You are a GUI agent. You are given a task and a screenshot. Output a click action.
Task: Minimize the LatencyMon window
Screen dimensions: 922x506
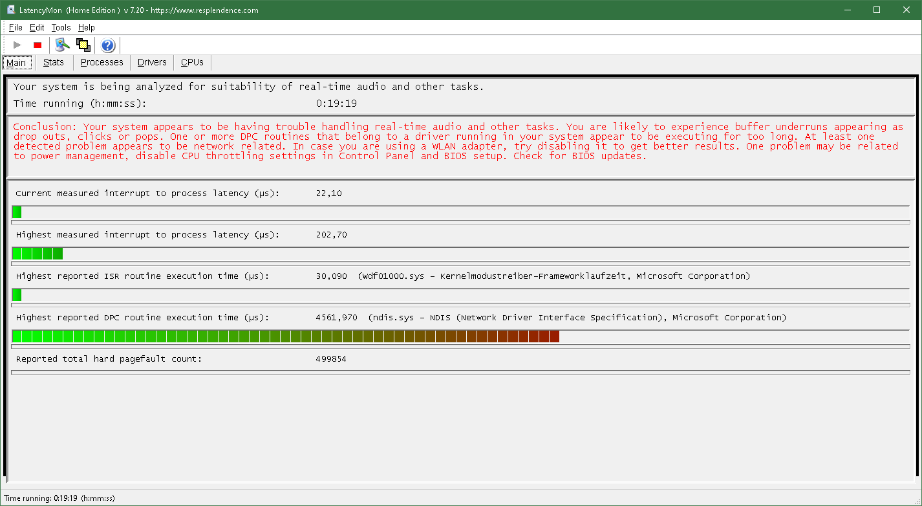click(x=847, y=10)
